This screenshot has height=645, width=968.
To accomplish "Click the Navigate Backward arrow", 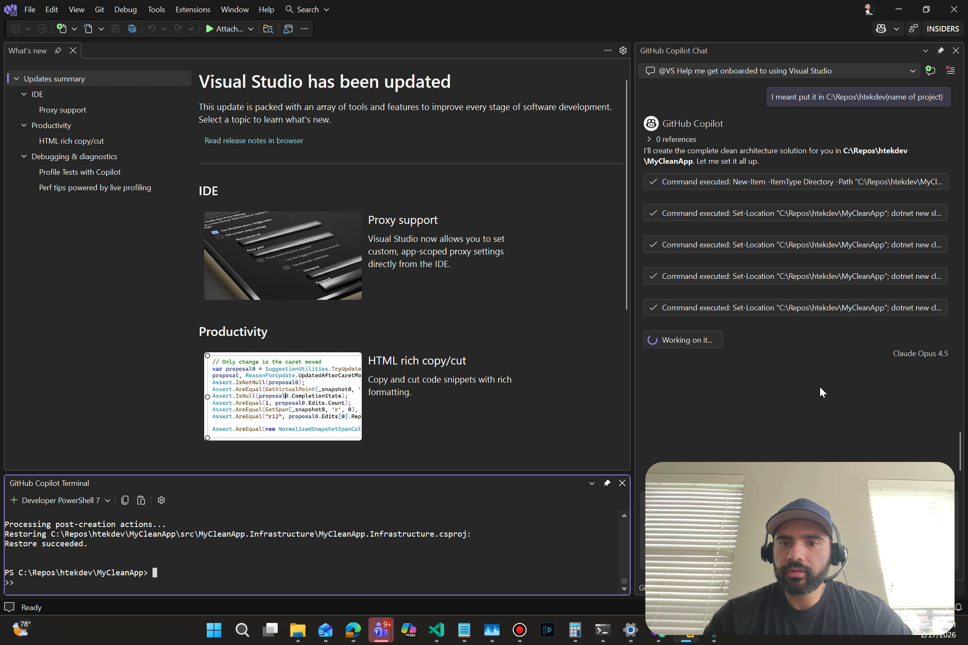I will 16,29.
